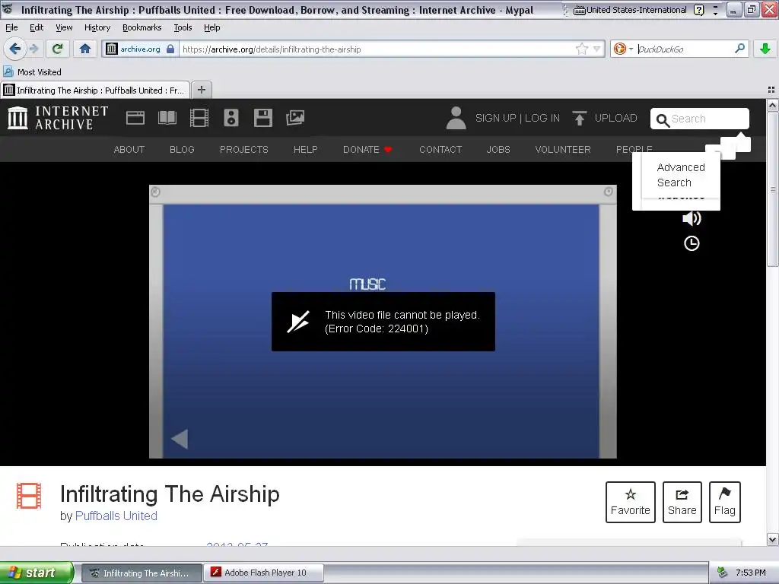Click the MUSIC label in the video
Image resolution: width=779 pixels, height=584 pixels.
click(367, 284)
